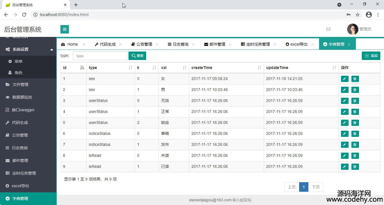Sort table by val column

coord(174,68)
